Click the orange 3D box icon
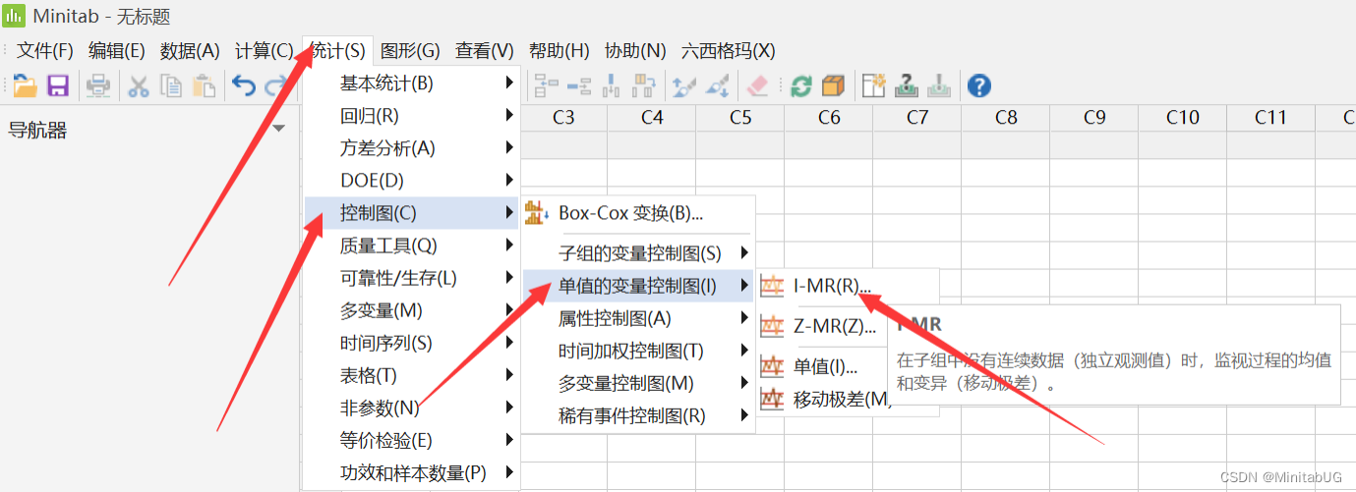Screen dimensions: 1356x492 834,85
